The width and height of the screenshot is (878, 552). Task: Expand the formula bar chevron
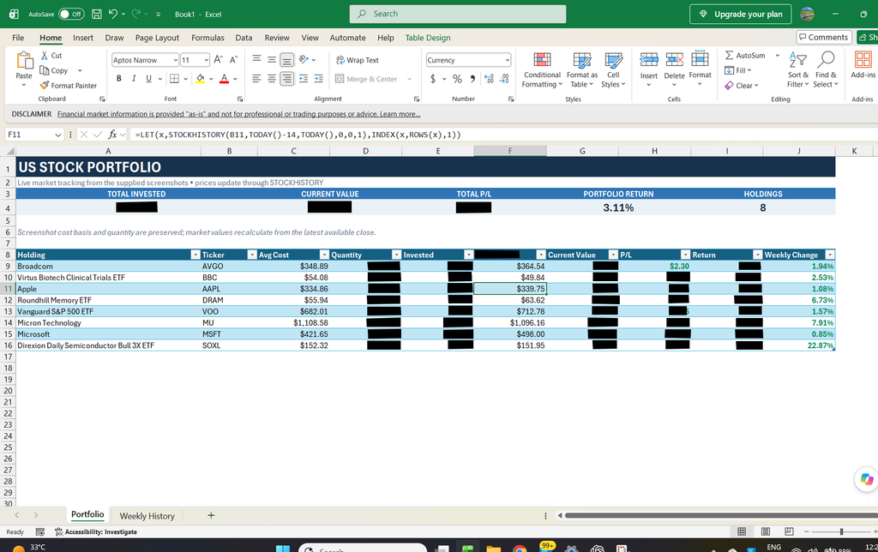coord(123,135)
